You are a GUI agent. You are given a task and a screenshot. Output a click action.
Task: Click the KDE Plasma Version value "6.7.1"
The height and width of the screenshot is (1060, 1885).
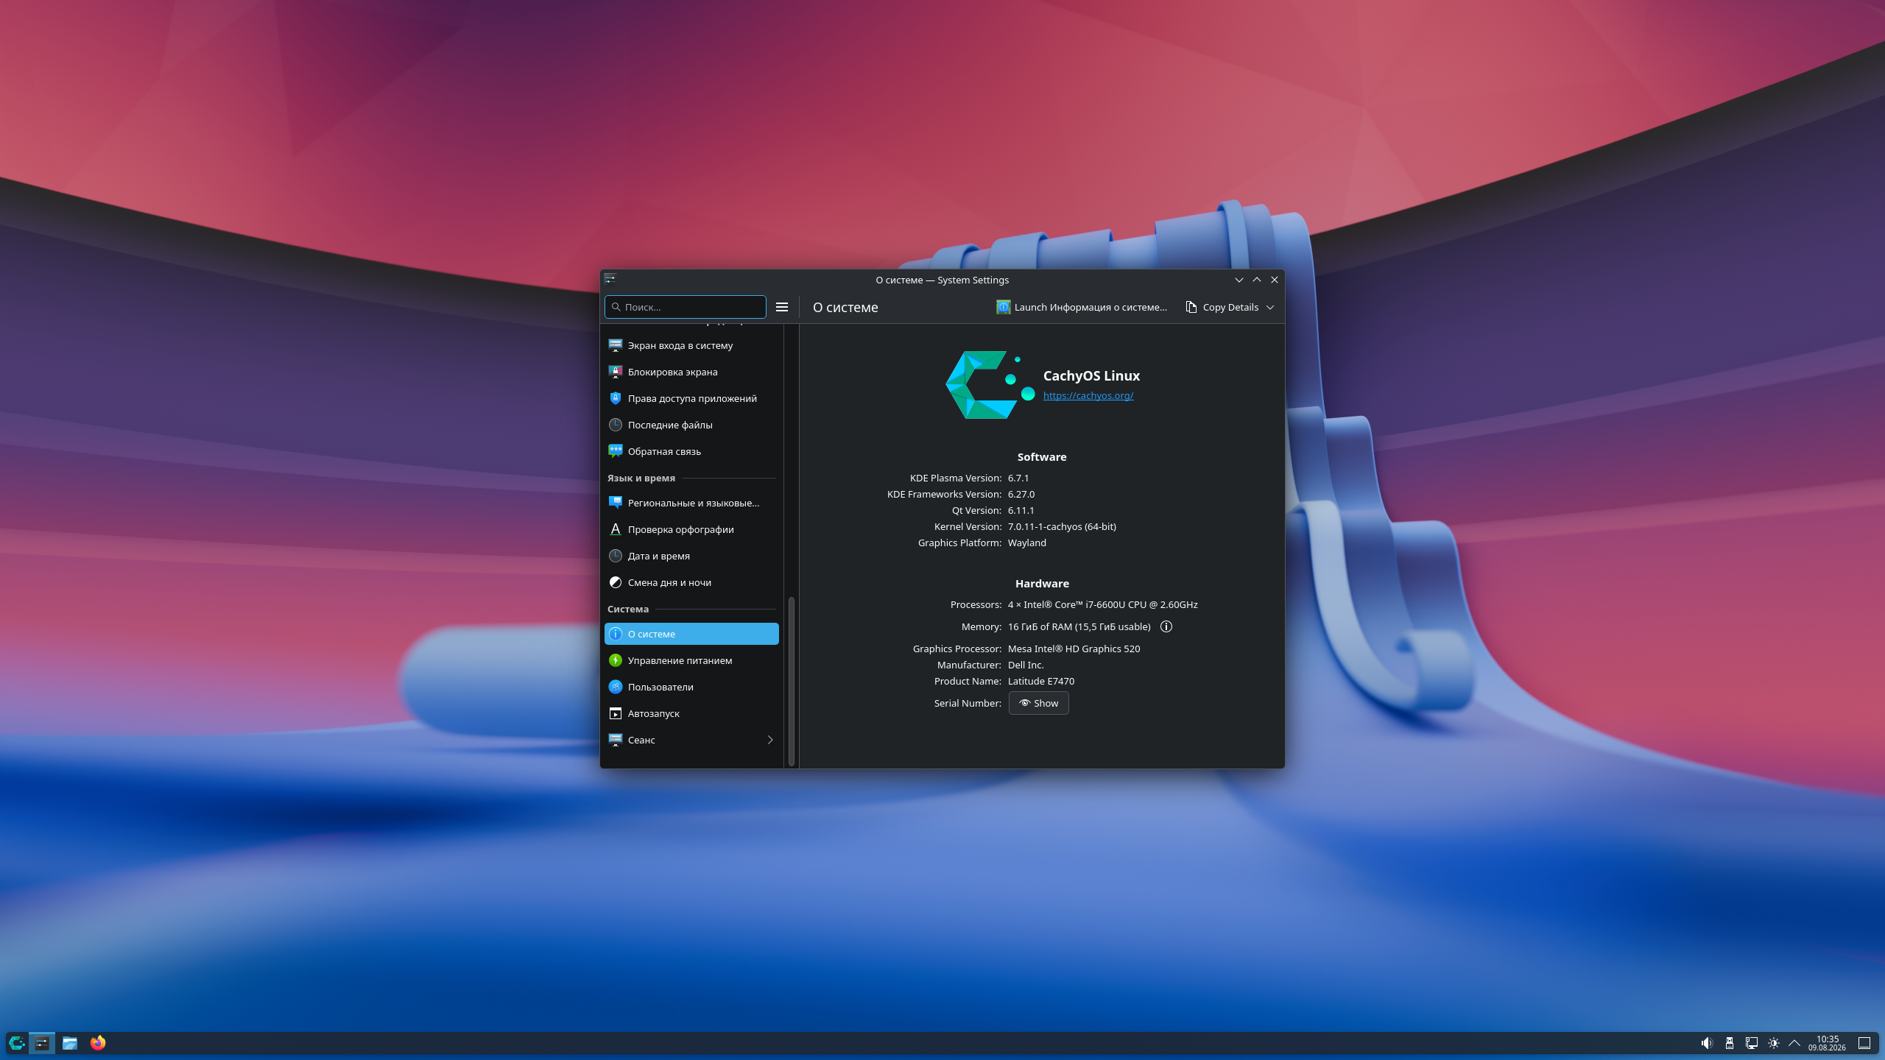(x=1018, y=478)
